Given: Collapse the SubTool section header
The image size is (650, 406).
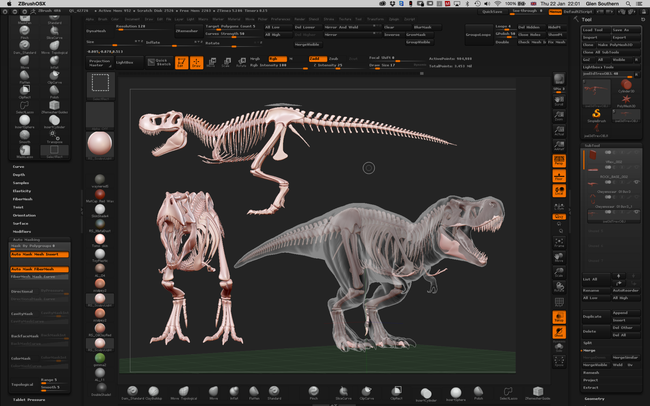Looking at the screenshot, I should point(592,146).
